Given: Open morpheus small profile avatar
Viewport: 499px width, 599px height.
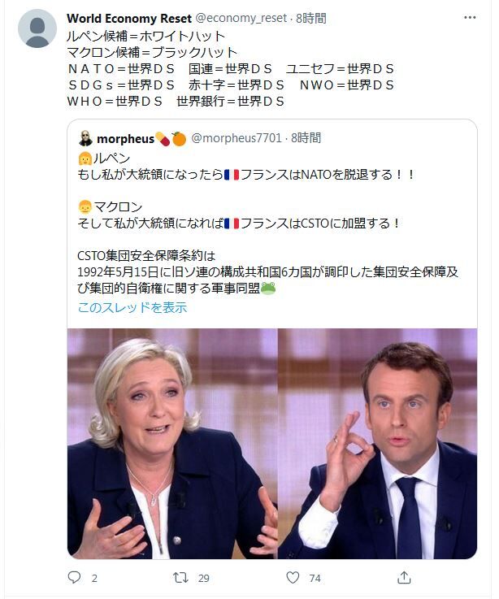Looking at the screenshot, I should click(x=85, y=138).
